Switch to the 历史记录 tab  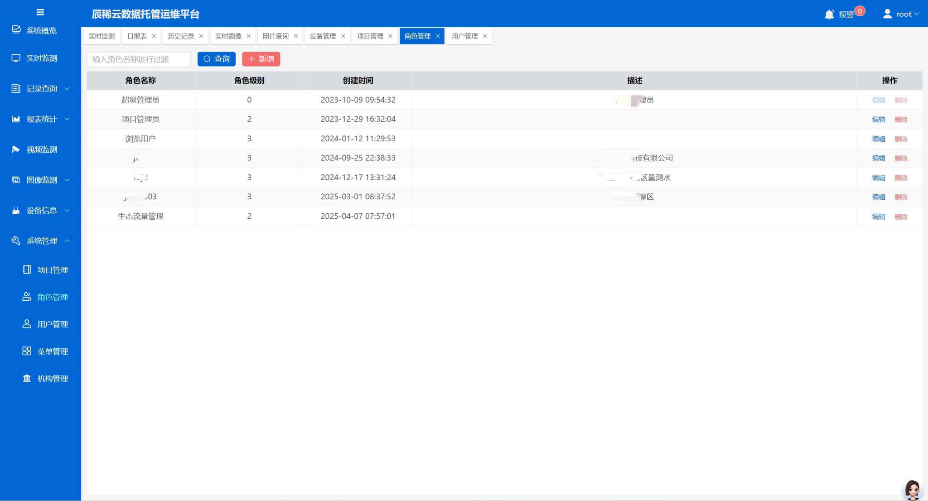tap(181, 36)
